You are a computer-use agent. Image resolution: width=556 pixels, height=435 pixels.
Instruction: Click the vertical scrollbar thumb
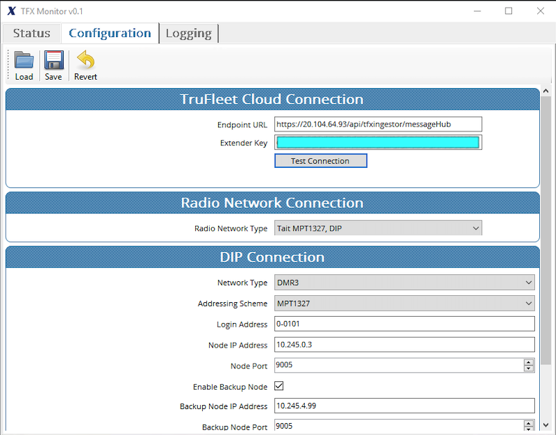pyautogui.click(x=546, y=231)
